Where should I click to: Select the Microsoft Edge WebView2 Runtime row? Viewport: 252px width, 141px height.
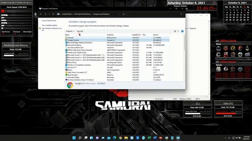[117, 43]
